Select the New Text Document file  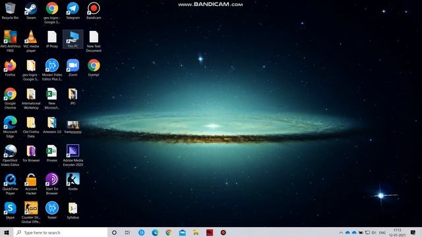pos(94,41)
